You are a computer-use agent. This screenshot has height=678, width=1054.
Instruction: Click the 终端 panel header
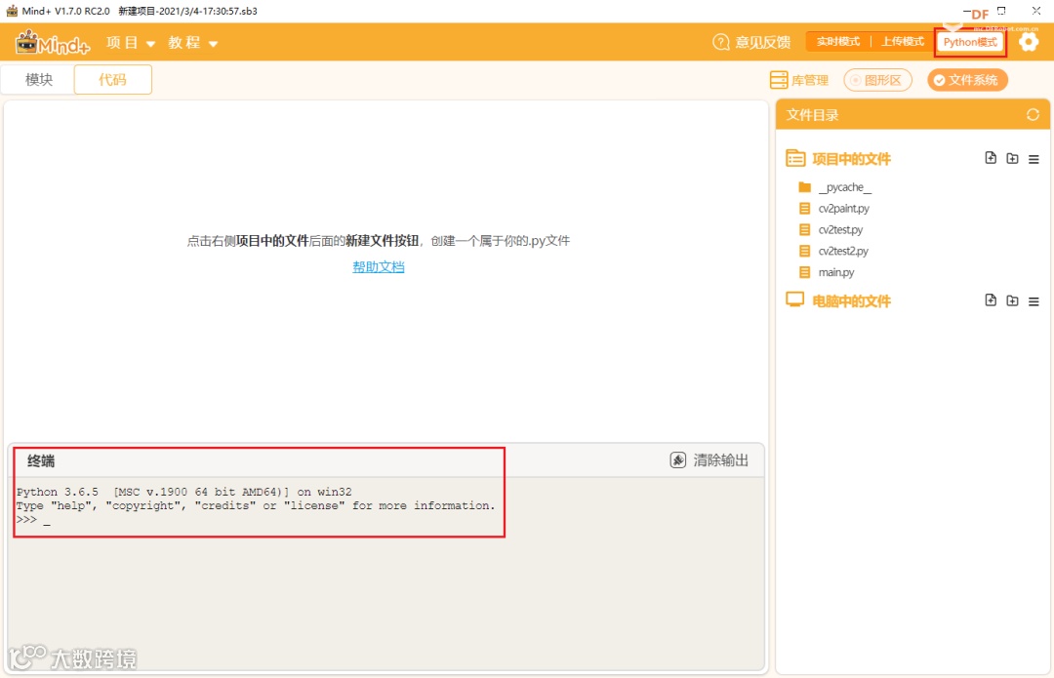tap(41, 461)
